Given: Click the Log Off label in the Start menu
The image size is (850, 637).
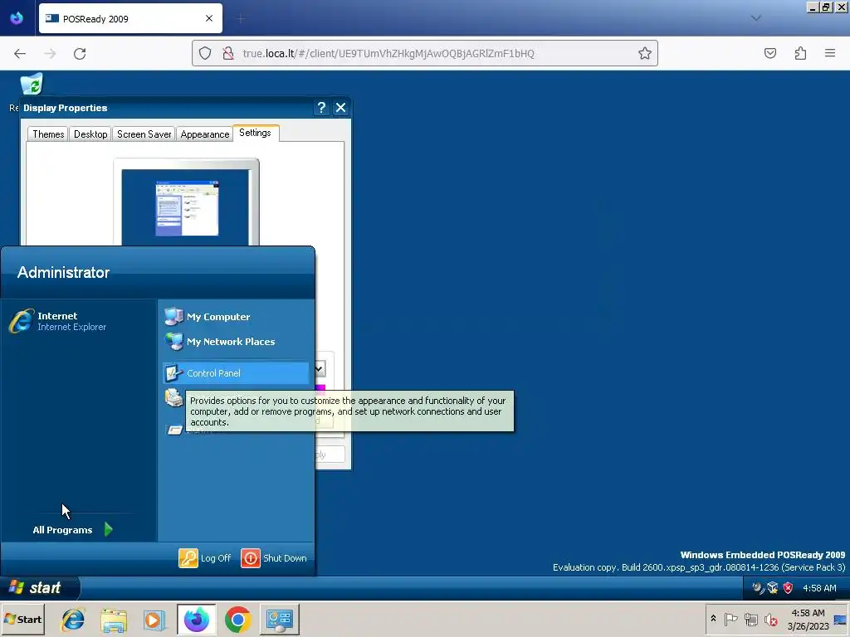Looking at the screenshot, I should tap(216, 558).
